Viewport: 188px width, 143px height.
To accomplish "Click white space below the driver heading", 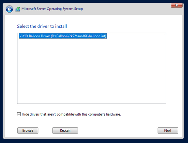I will point(92,31).
